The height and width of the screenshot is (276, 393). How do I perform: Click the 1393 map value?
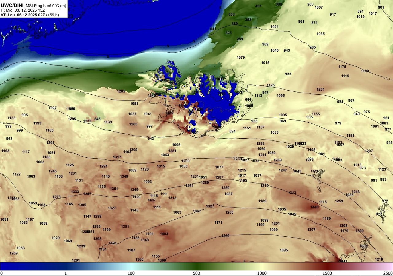pyautogui.click(x=97, y=239)
